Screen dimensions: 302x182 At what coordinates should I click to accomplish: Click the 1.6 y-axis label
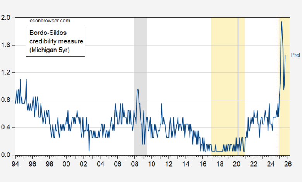[7, 45]
